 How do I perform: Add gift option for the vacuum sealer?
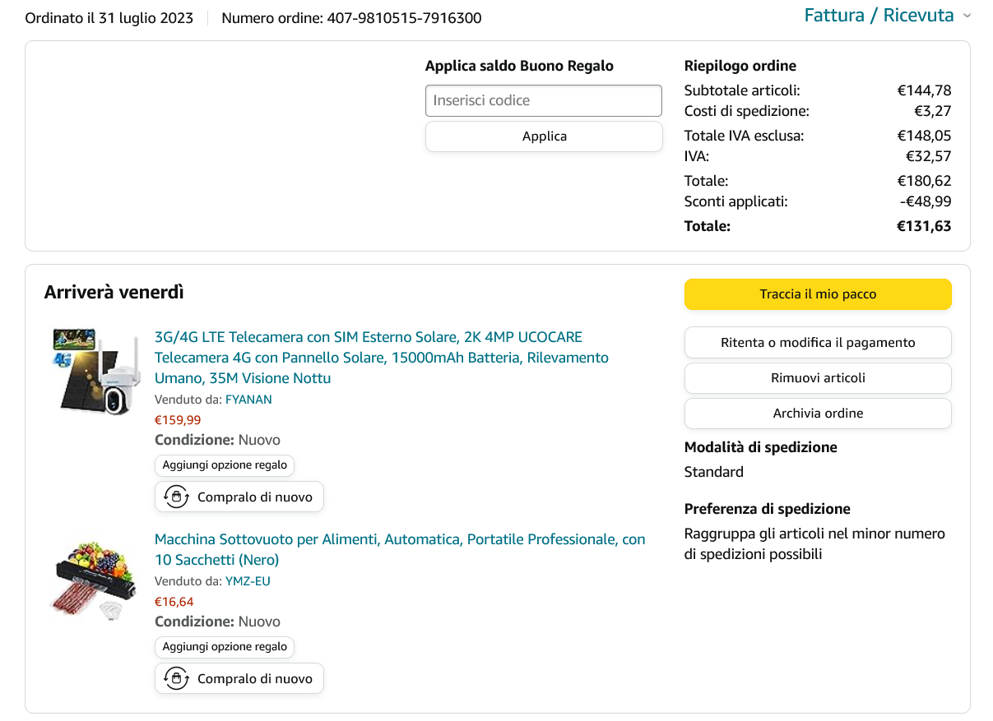point(225,647)
